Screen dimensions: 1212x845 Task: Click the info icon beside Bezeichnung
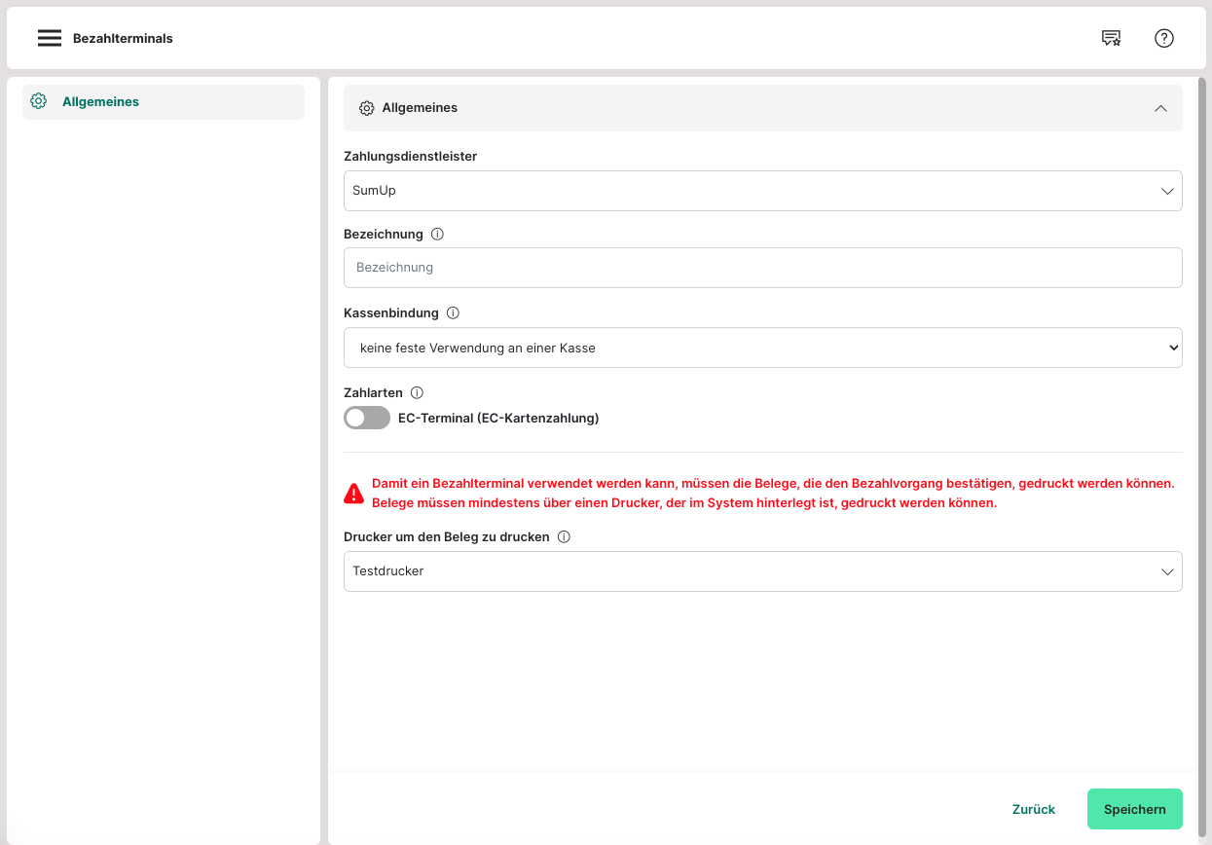437,235
